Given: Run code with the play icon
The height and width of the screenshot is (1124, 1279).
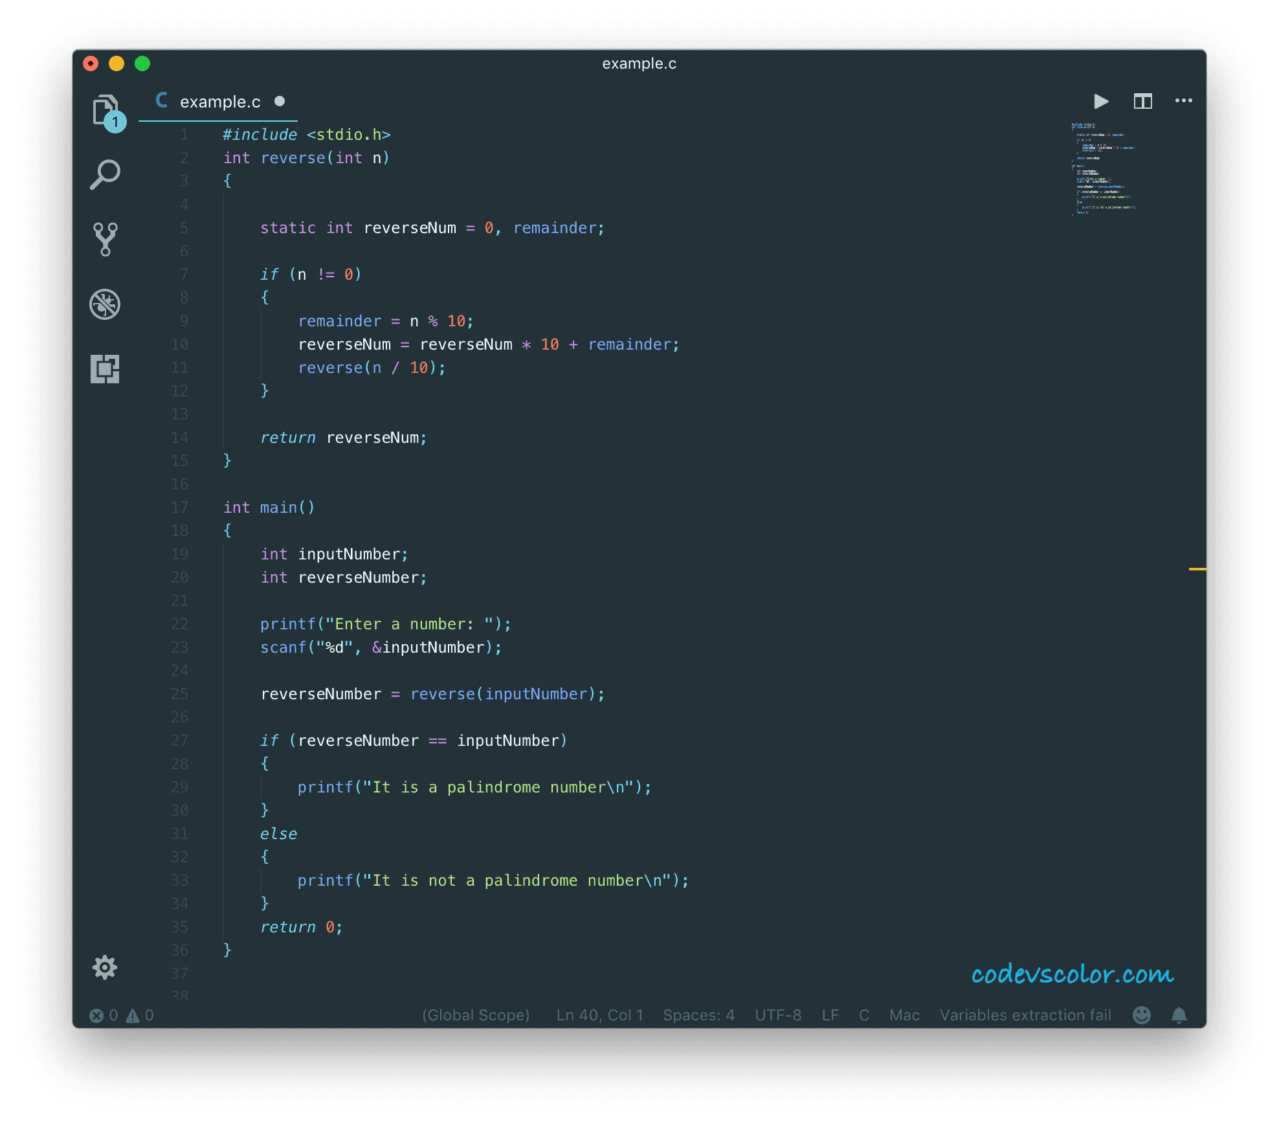Looking at the screenshot, I should point(1101,101).
